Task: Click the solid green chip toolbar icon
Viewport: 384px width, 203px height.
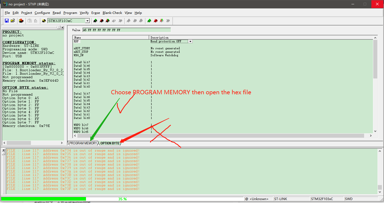Action: click(x=149, y=21)
